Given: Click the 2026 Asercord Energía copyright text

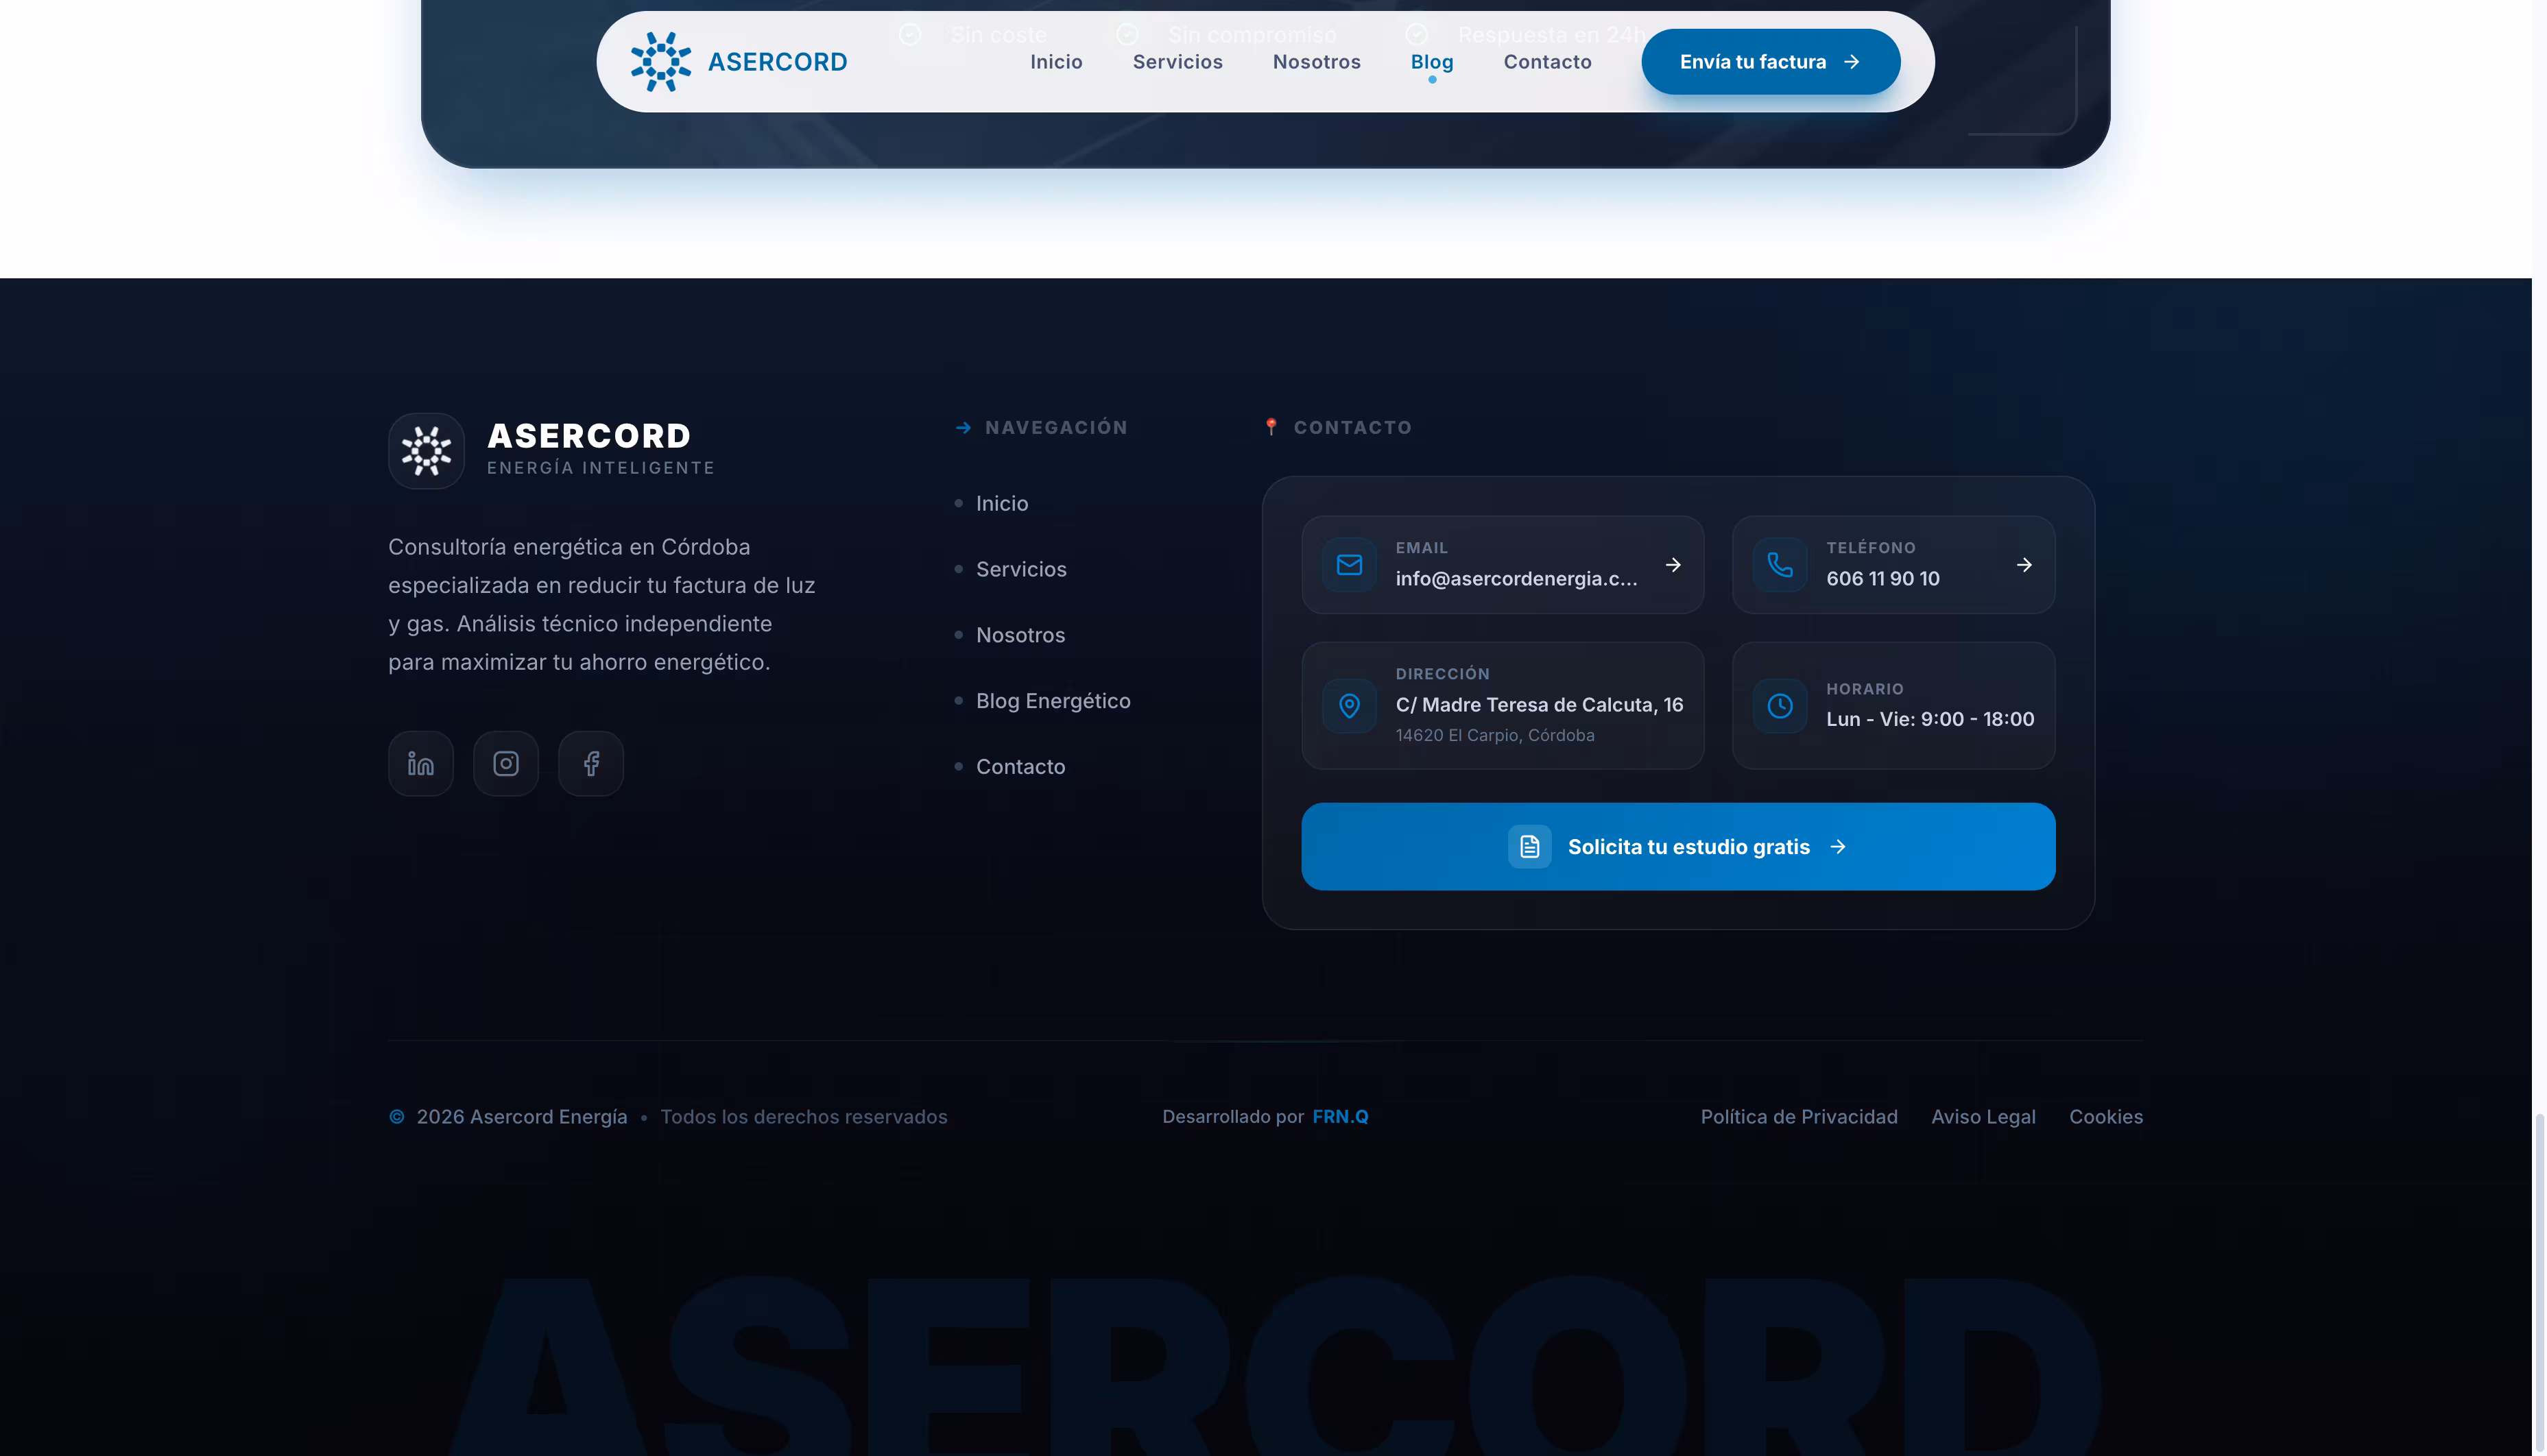Looking at the screenshot, I should coord(521,1116).
